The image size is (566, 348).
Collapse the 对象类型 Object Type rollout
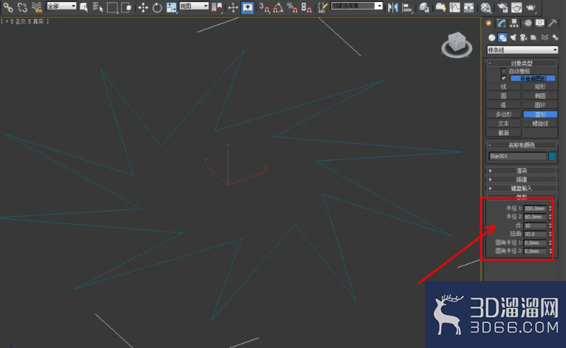[x=522, y=63]
